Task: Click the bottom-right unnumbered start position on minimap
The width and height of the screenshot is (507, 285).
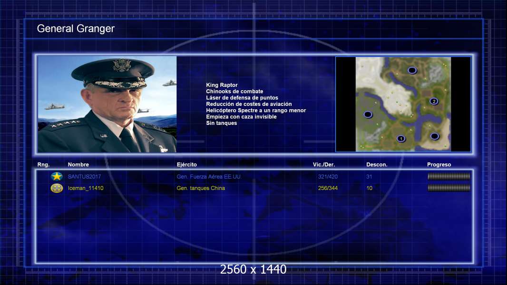Action: [x=435, y=136]
